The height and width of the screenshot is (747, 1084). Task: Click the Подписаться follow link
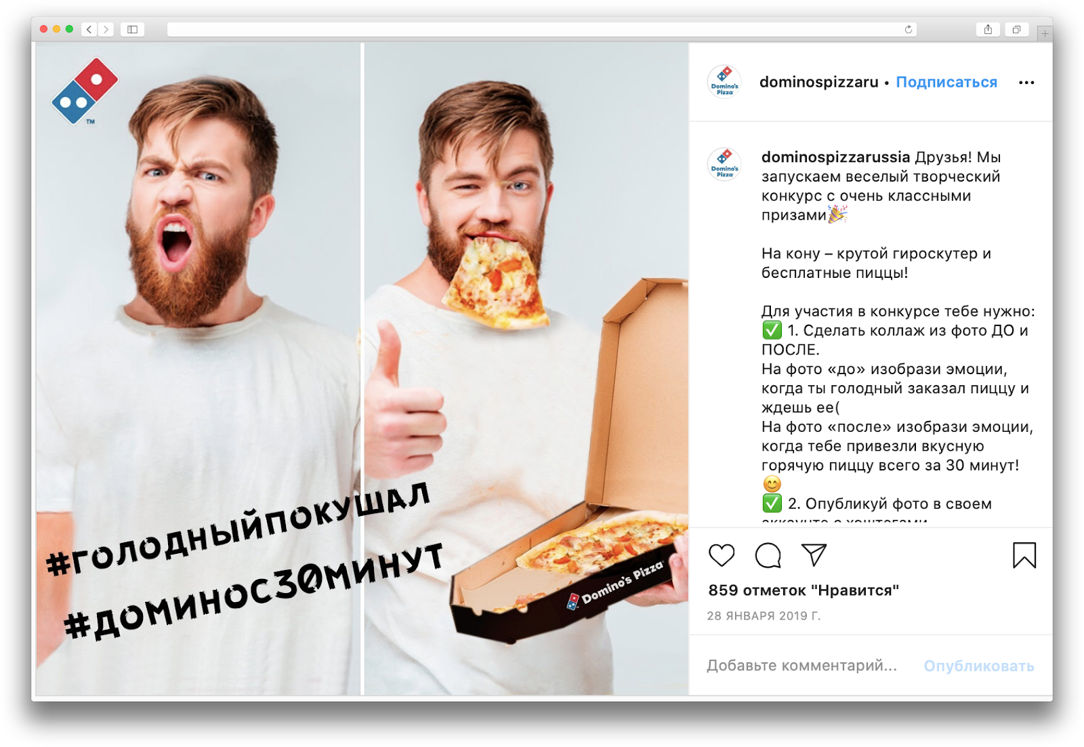point(946,82)
